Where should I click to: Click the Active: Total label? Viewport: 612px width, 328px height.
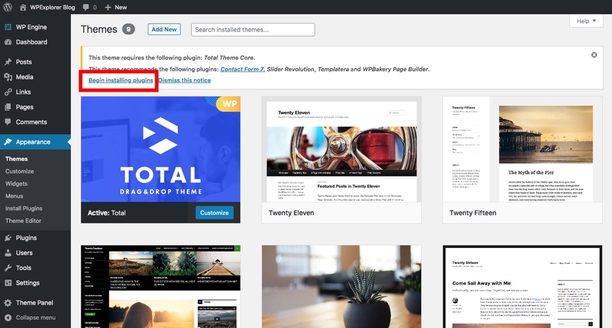[106, 213]
